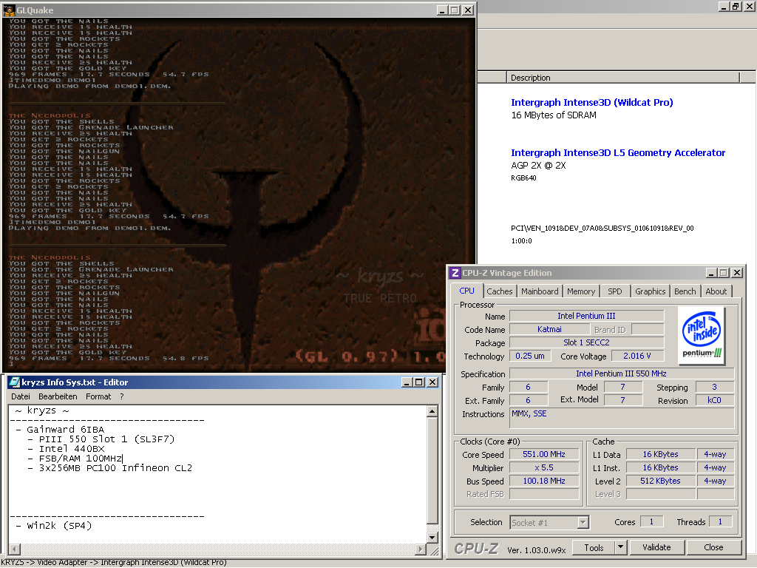757x568 pixels.
Task: Switch to the Graphics tab
Action: point(650,291)
